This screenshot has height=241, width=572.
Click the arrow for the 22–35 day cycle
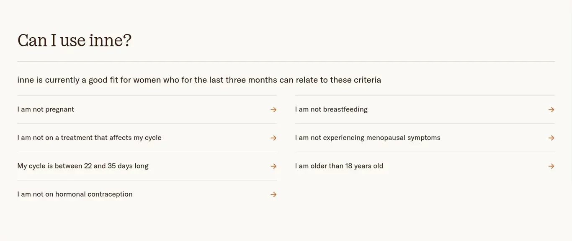[273, 166]
